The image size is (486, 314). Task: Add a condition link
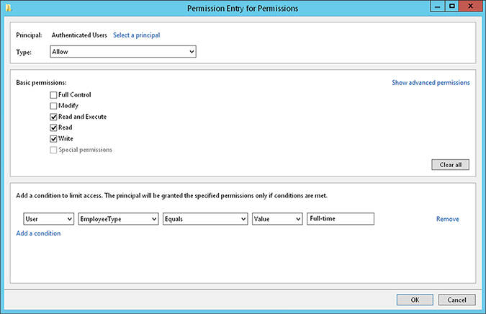coord(38,233)
